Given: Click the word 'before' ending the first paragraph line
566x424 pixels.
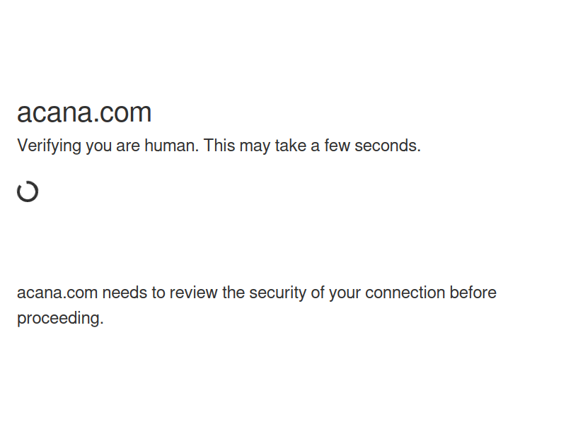Looking at the screenshot, I should pyautogui.click(x=473, y=293).
